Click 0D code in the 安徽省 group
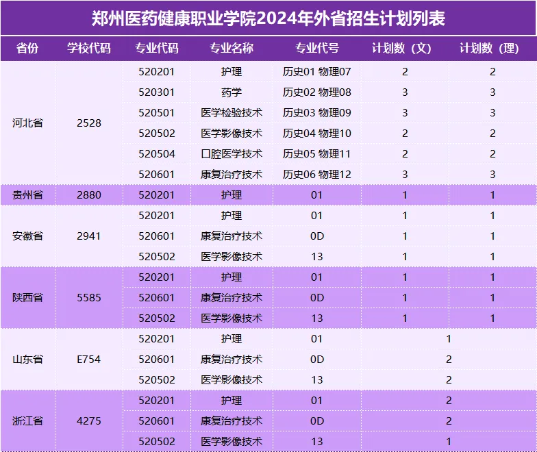This screenshot has height=452, width=537. (x=317, y=236)
